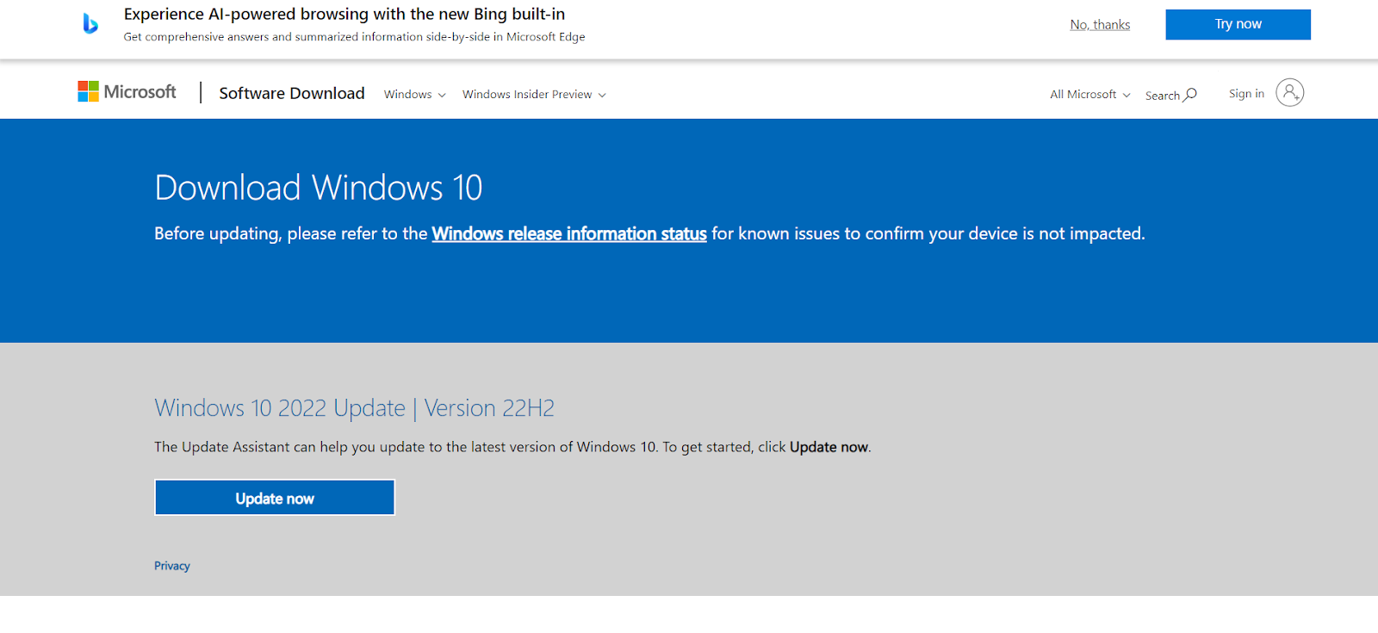Open the All Microsoft dropdown
Viewport: 1378px width, 633px height.
pos(1089,95)
